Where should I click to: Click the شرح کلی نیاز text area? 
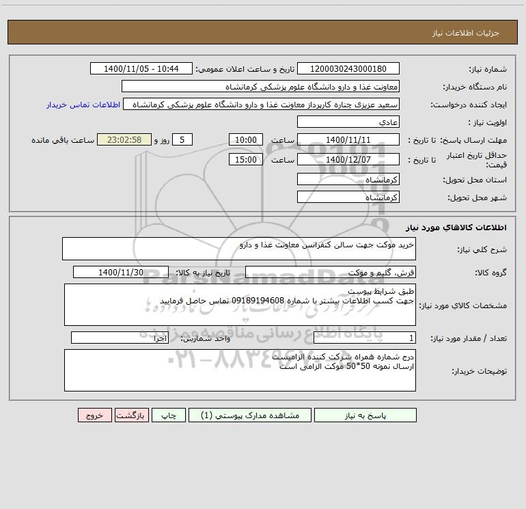[x=239, y=249]
